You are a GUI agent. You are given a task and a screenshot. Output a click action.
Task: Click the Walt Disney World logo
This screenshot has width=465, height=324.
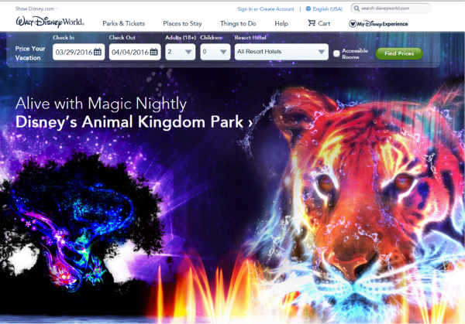click(50, 22)
